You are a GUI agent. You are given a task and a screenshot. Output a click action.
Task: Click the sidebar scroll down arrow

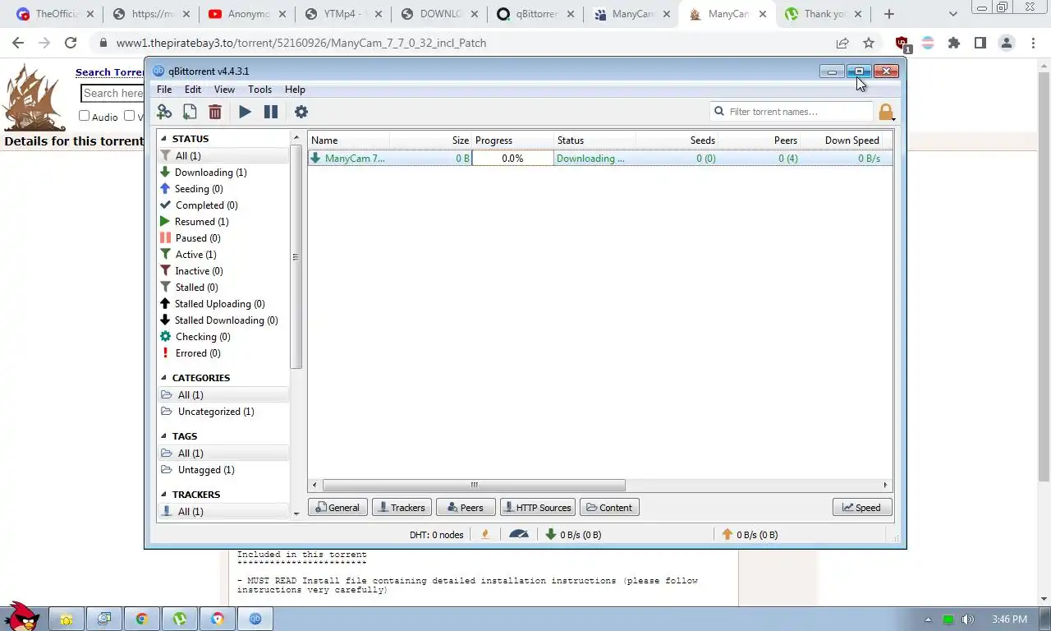(x=296, y=514)
